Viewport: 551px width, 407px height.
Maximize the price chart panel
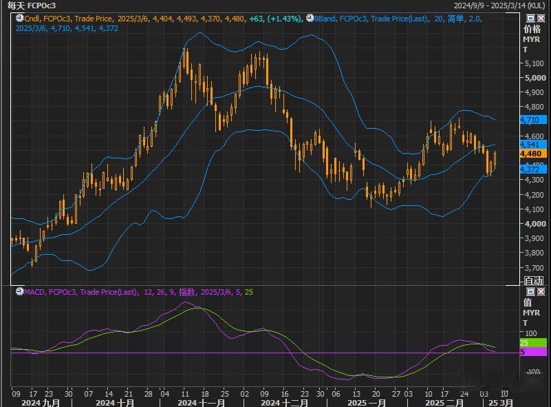[530, 19]
